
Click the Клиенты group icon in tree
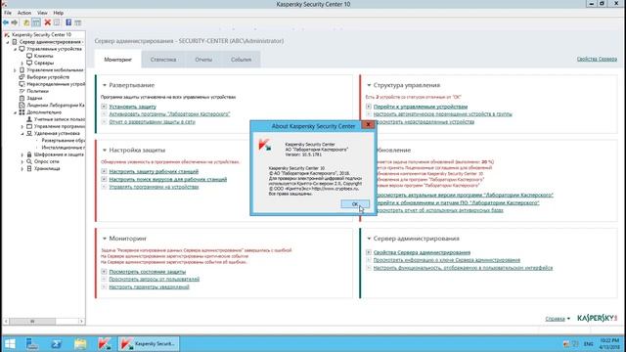29,56
